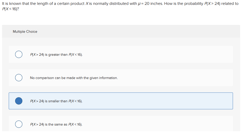The image size is (244, 134).
Task: Click empty area of the highlighted 'smaller than' option card
Action: (x=156, y=101)
